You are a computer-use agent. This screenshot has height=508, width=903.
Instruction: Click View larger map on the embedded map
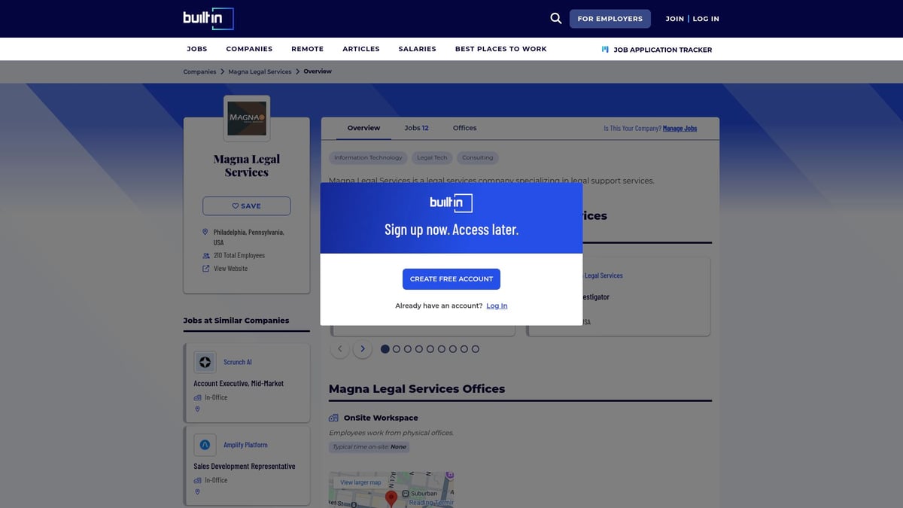(x=360, y=482)
